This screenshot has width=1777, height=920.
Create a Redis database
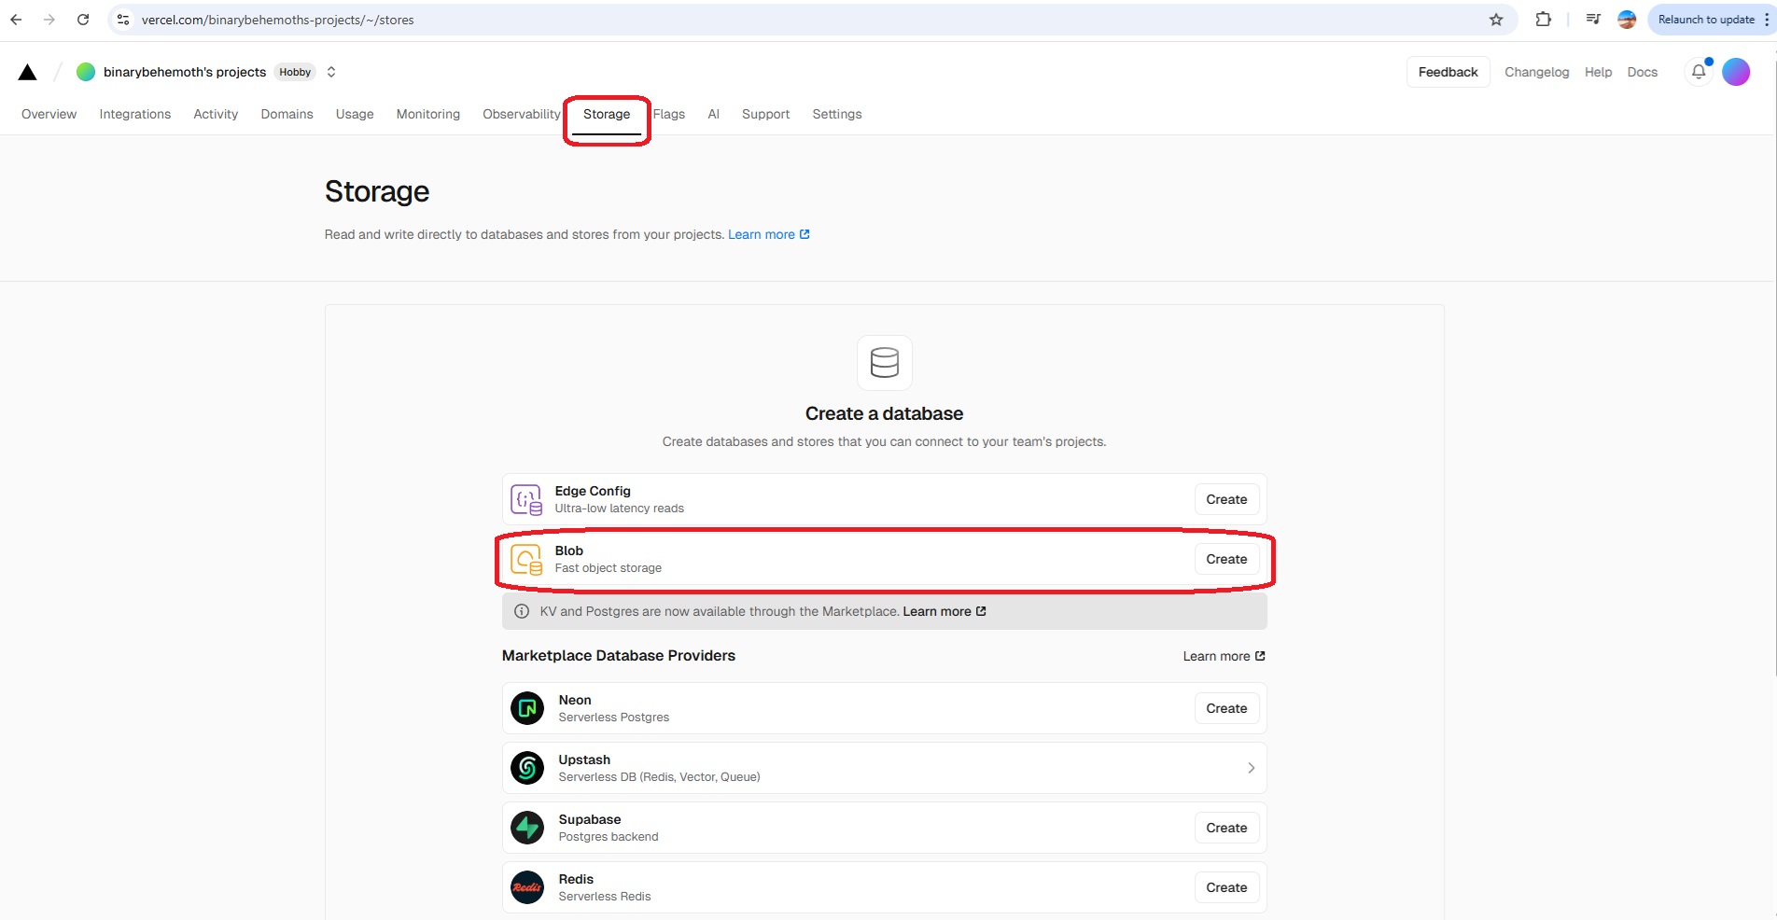(x=1226, y=887)
